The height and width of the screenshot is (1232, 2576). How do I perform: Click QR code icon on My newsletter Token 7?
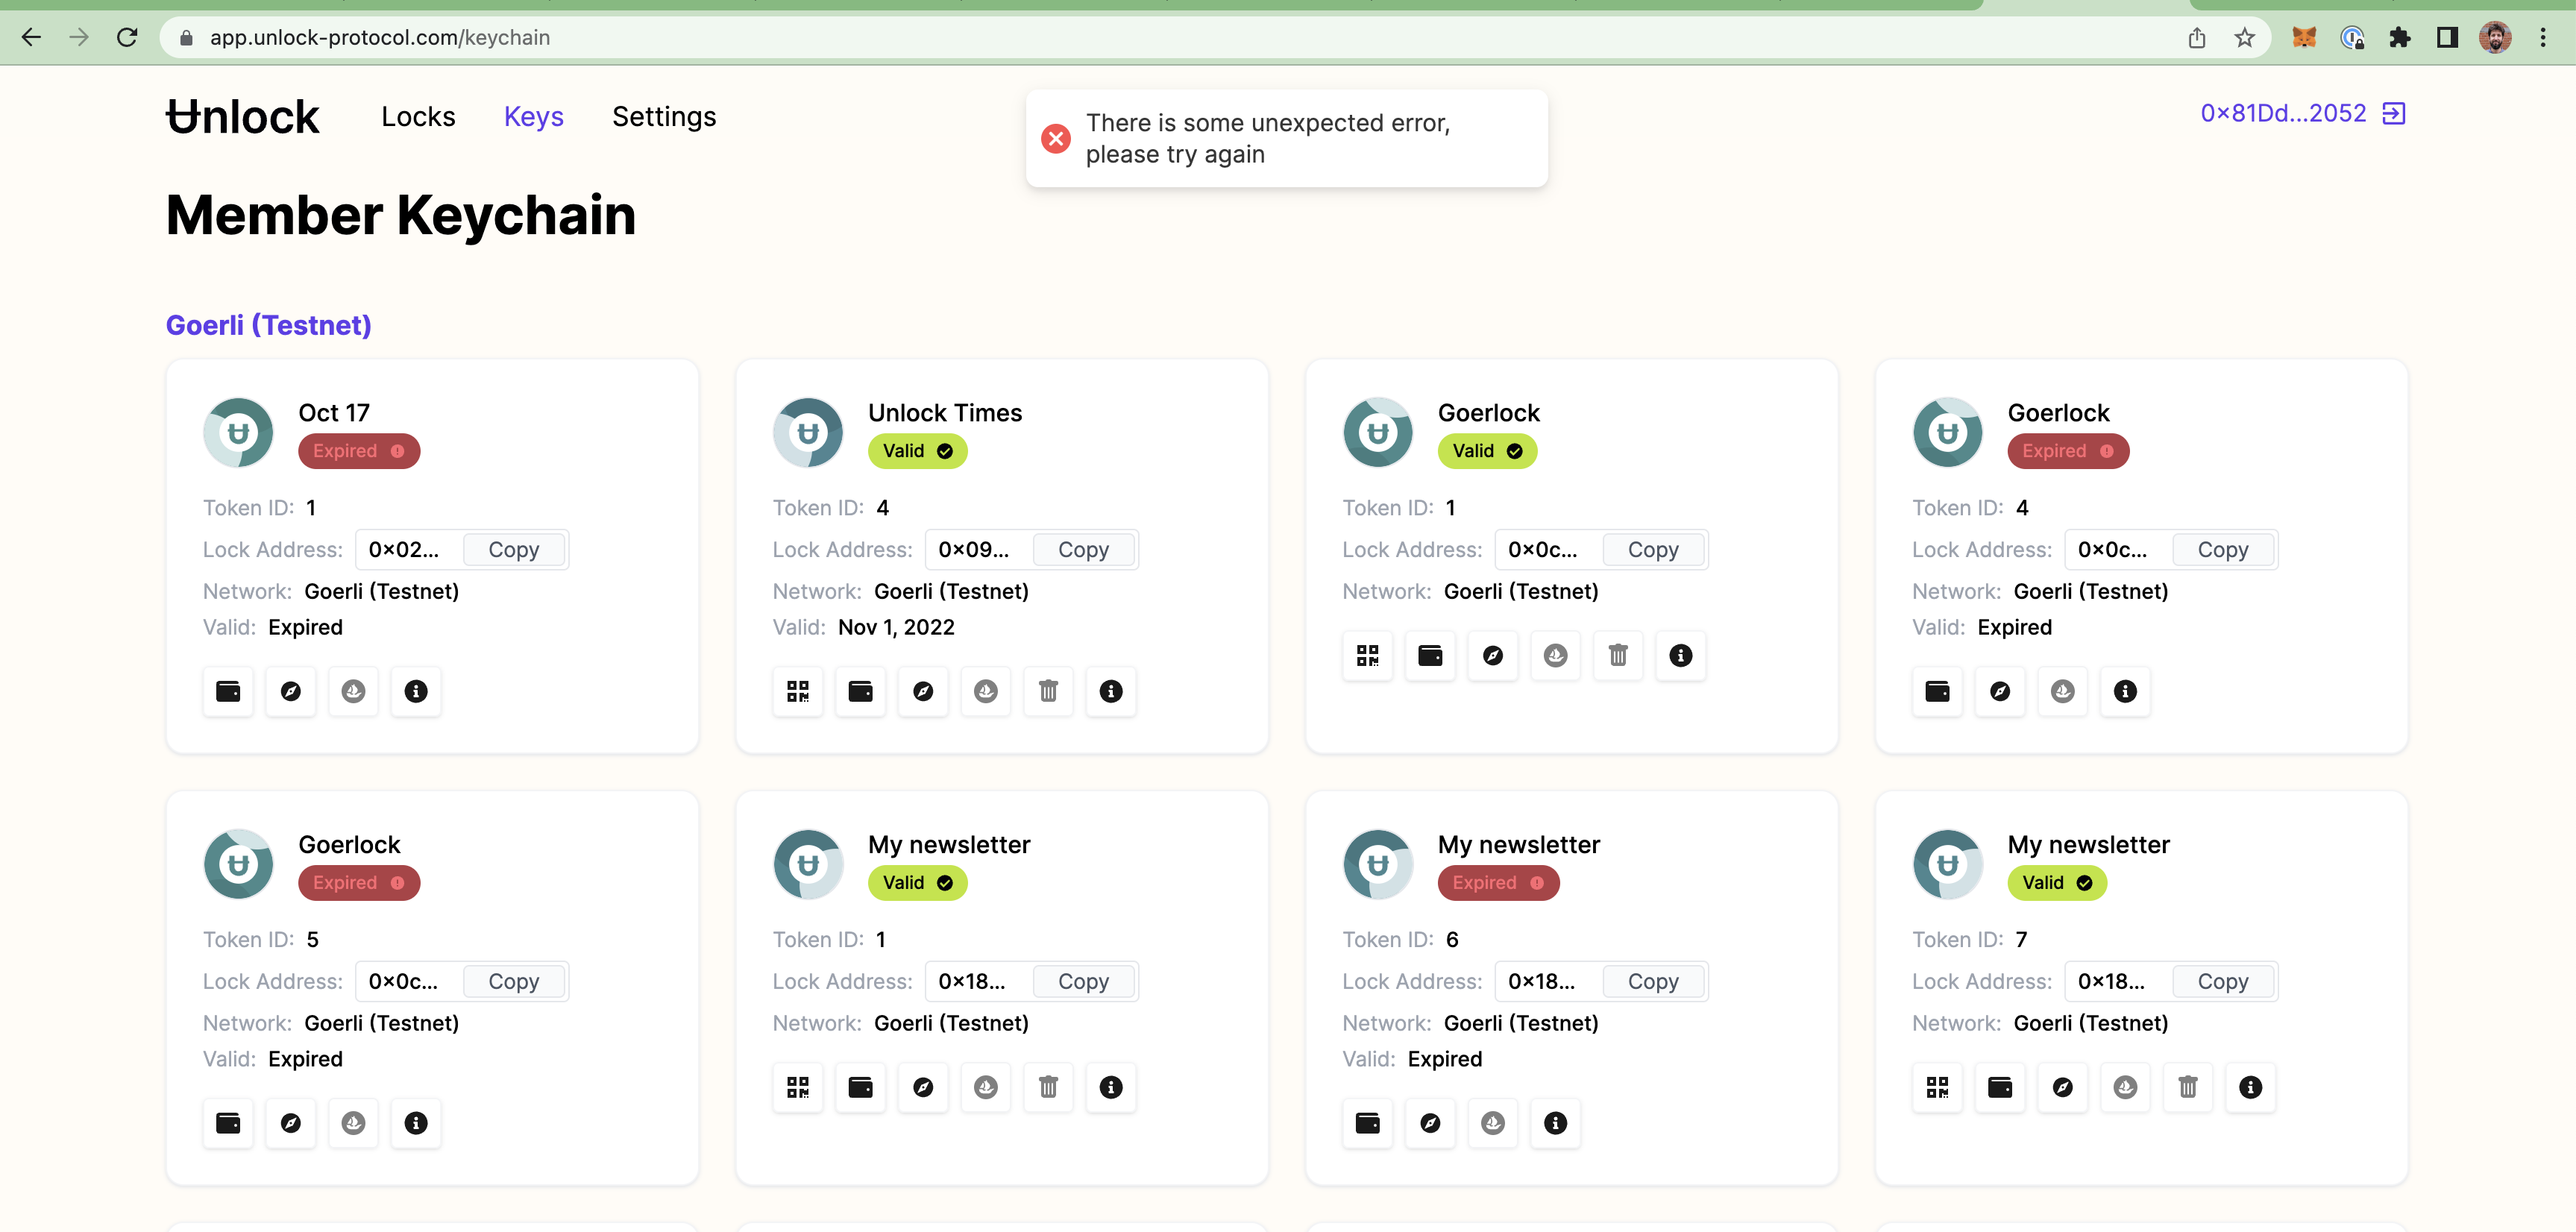point(1937,1087)
